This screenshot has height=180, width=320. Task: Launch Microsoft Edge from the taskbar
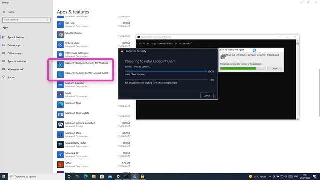(85, 176)
